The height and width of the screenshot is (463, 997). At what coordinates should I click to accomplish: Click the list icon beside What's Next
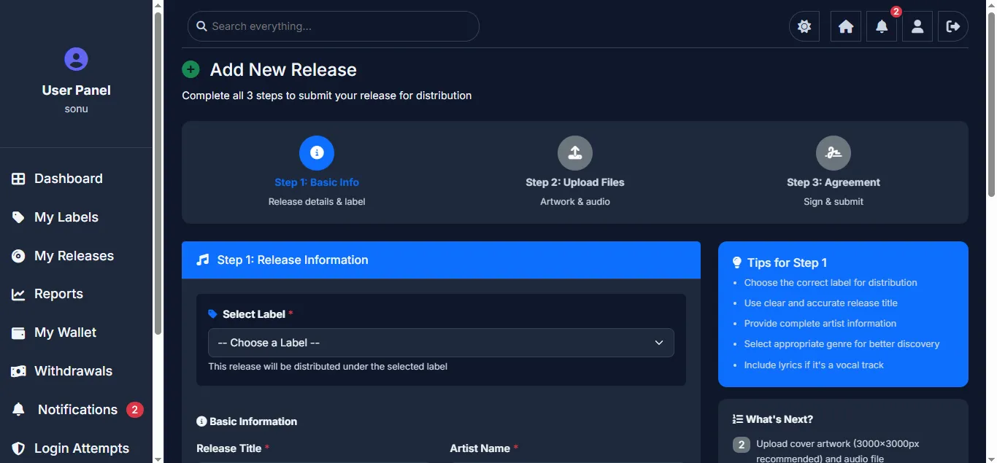click(x=738, y=419)
